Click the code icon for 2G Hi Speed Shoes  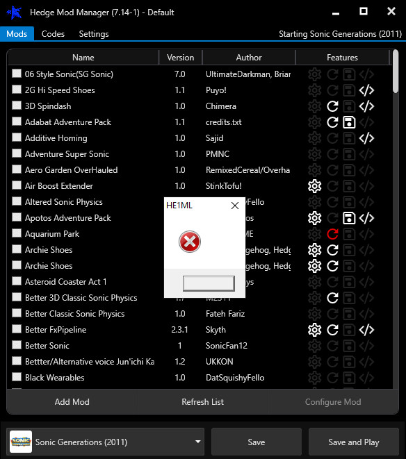(366, 90)
